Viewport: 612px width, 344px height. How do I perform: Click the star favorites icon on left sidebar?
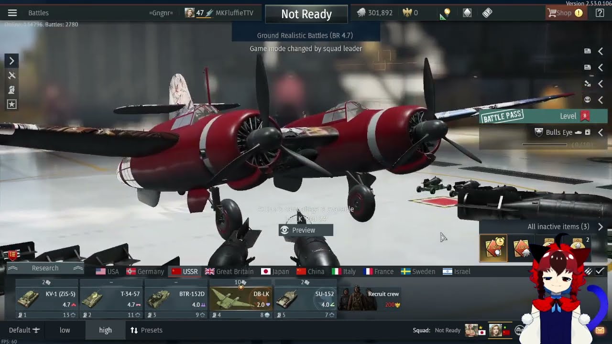pyautogui.click(x=12, y=104)
